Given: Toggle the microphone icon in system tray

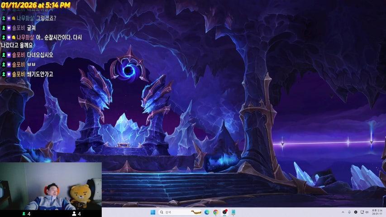Looking at the screenshot, I should pos(349,212).
